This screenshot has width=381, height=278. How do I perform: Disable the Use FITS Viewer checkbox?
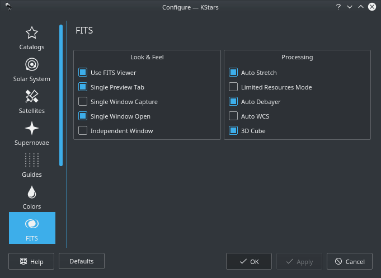[83, 73]
